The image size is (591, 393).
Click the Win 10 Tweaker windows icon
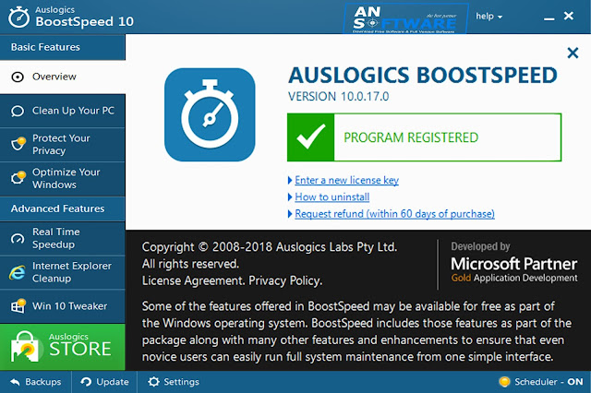coord(18,306)
